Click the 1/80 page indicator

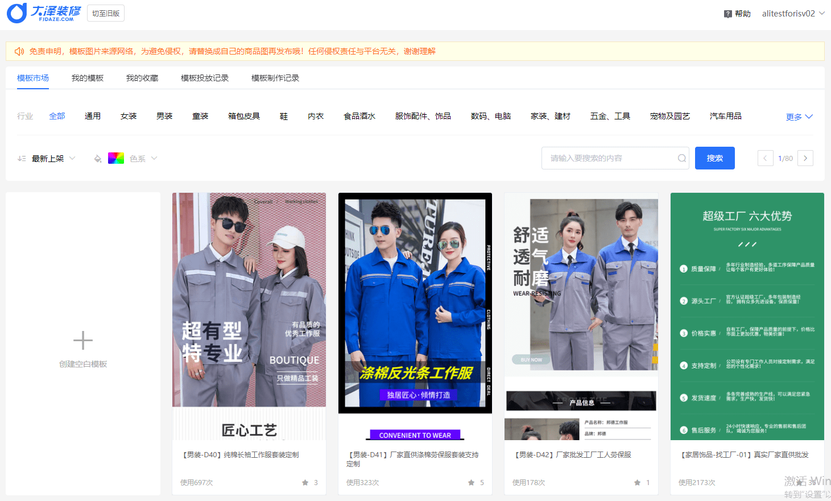click(x=785, y=159)
